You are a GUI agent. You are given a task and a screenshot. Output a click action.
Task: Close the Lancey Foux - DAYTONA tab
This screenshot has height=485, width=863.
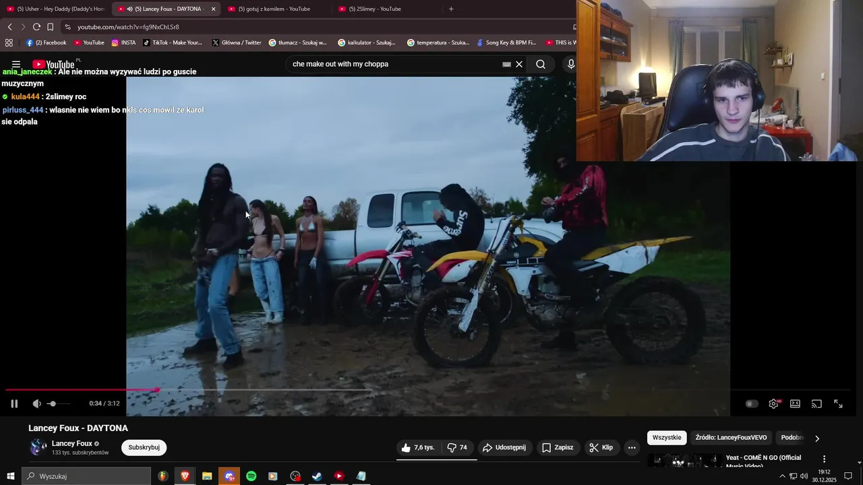coord(214,9)
